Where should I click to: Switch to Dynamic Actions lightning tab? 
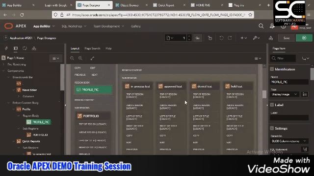tap(6, 48)
